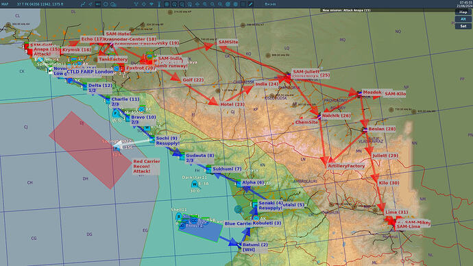This screenshot has height=266, width=473.
Task: Click the magnifier minus zoom-out icon
Action: point(212,4)
